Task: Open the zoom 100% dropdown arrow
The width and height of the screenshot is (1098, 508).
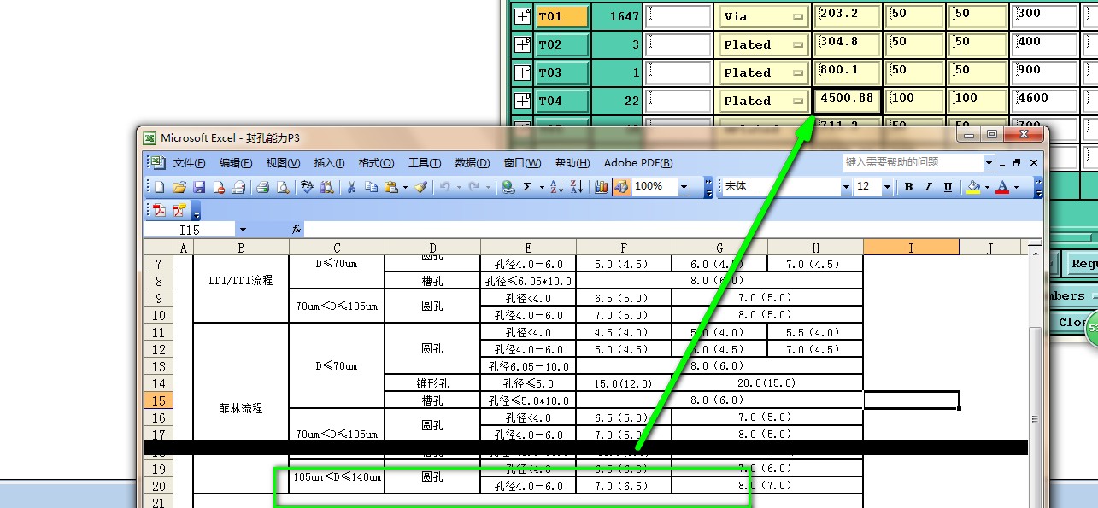Action: [x=684, y=187]
